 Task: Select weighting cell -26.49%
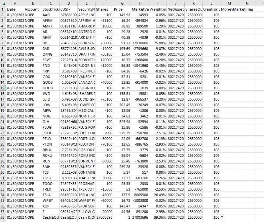click(158, 195)
